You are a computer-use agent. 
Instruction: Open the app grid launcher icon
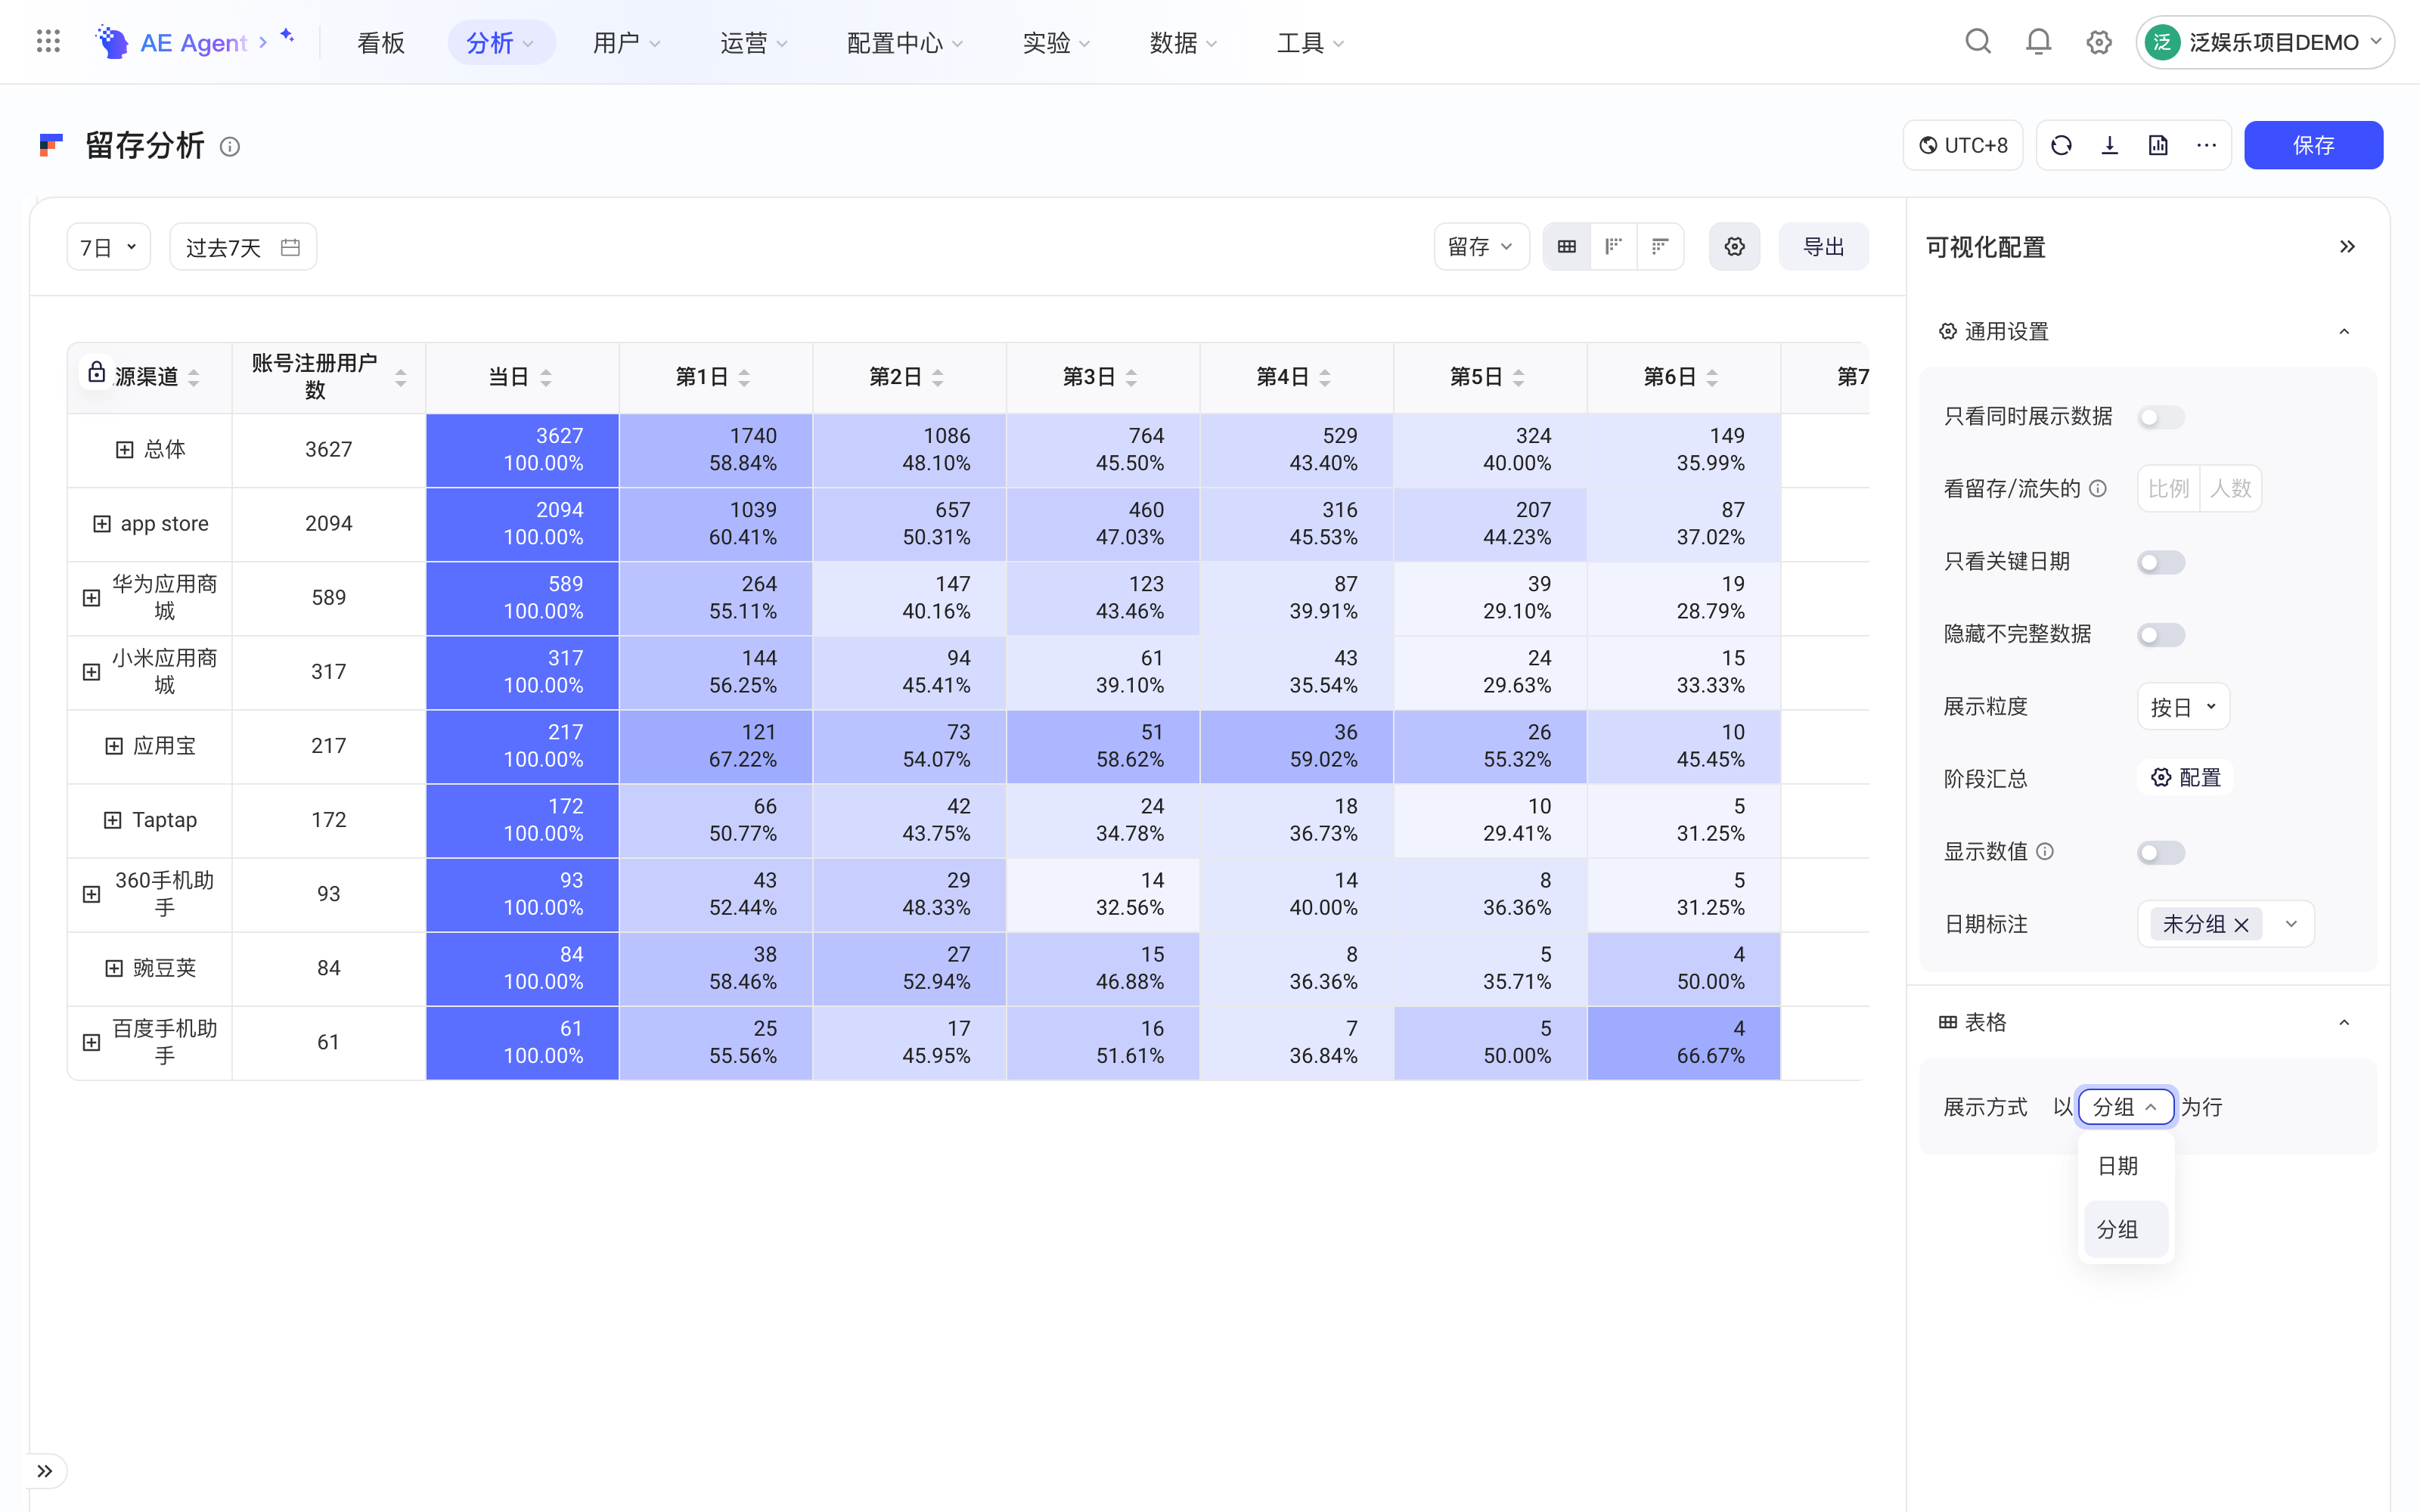(48, 42)
